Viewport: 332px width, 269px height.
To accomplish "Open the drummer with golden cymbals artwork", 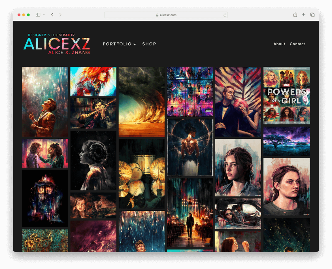I will point(142,173).
